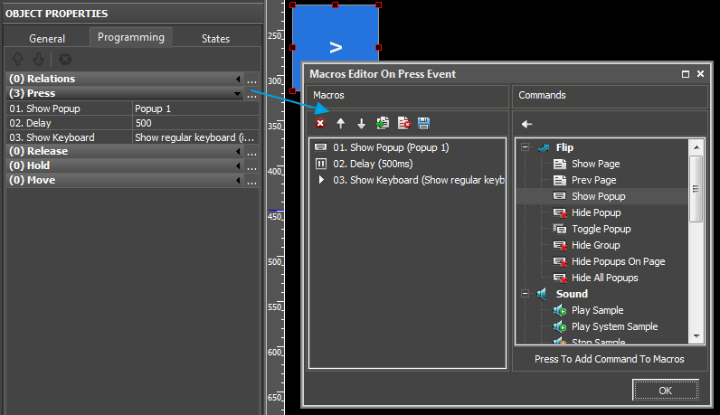
Task: Move macro down with down arrow icon
Action: [x=362, y=124]
